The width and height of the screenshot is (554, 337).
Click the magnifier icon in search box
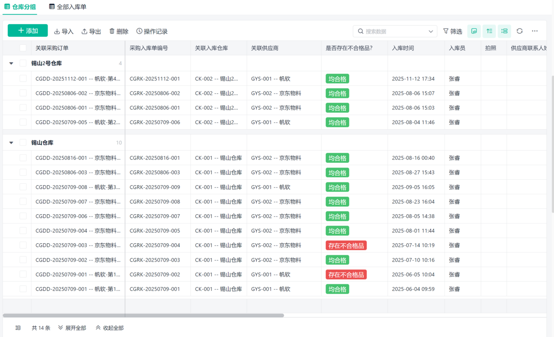tap(361, 31)
